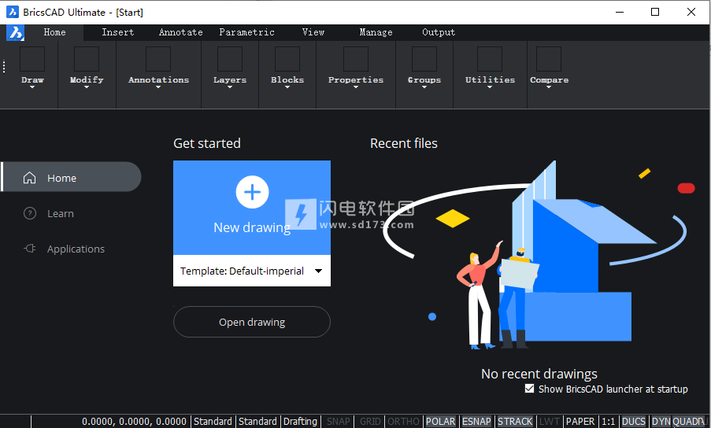Click the Home icon in the sidebar
The image size is (711, 428).
[x=29, y=178]
